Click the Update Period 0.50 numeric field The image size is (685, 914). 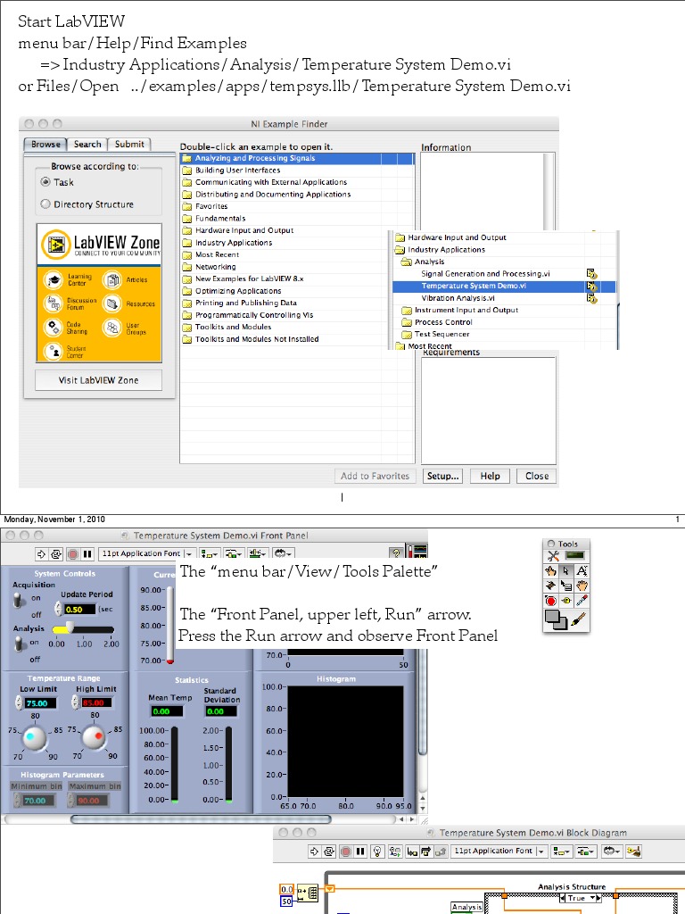point(78,609)
